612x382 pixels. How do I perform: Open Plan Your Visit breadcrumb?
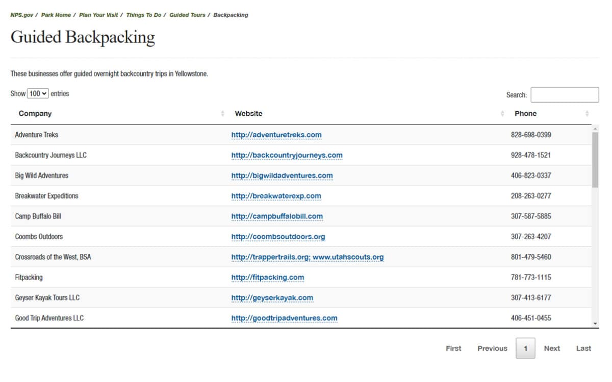[98, 15]
